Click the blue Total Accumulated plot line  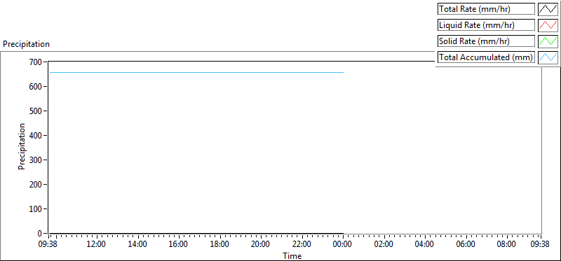pyautogui.click(x=196, y=73)
